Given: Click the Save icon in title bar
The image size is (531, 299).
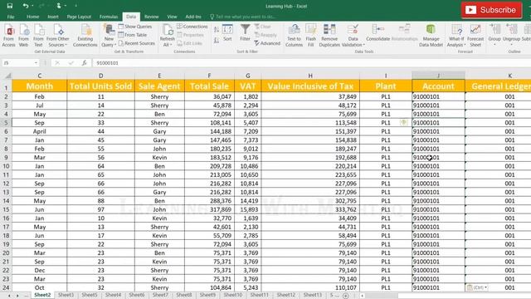Looking at the screenshot, I should pos(10,6).
